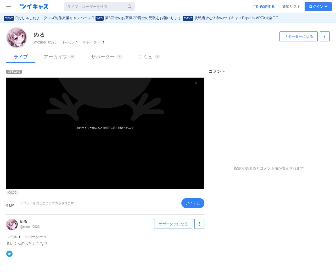The width and height of the screenshot is (336, 276).
Task: Open the hamburger menu icon
Action: click(x=9, y=7)
